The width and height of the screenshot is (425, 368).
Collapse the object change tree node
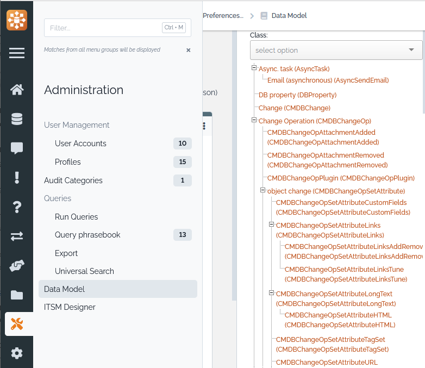click(262, 190)
